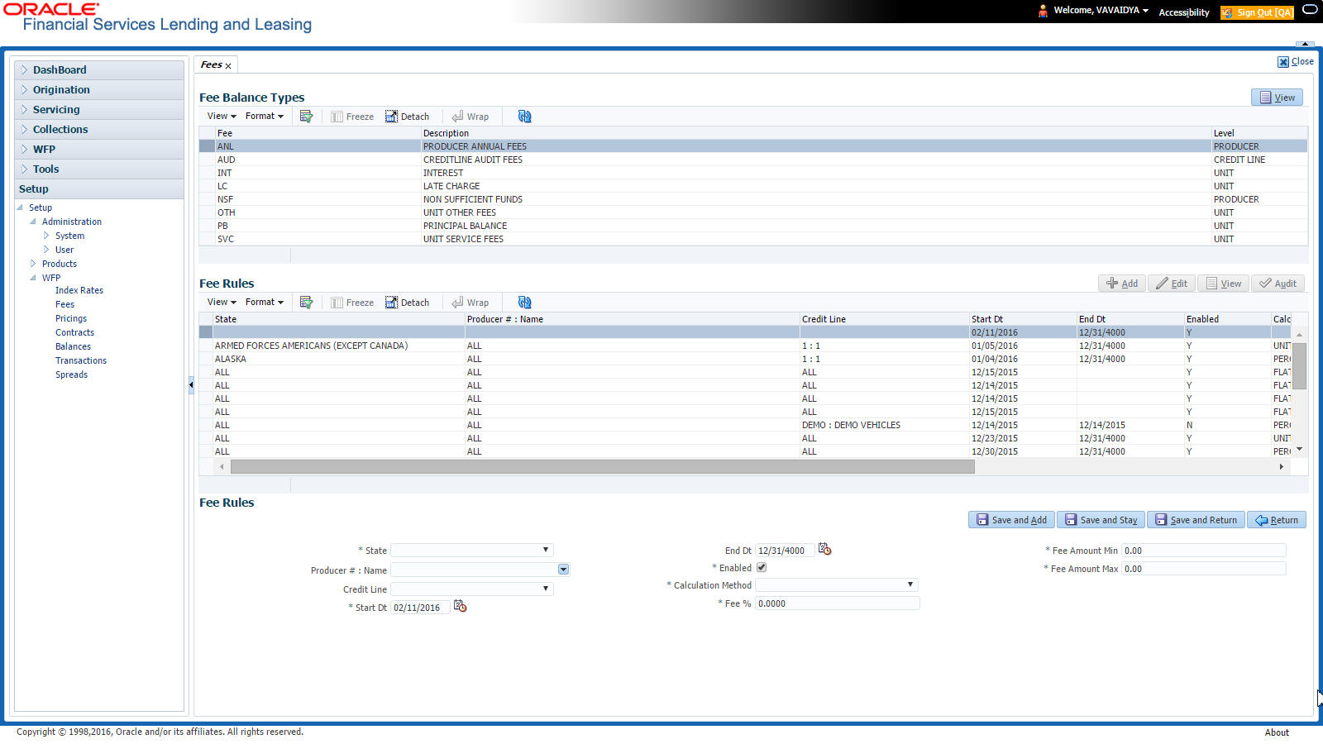
Task: Open View menu in Fee Balance Types toolbar
Action: pos(222,117)
